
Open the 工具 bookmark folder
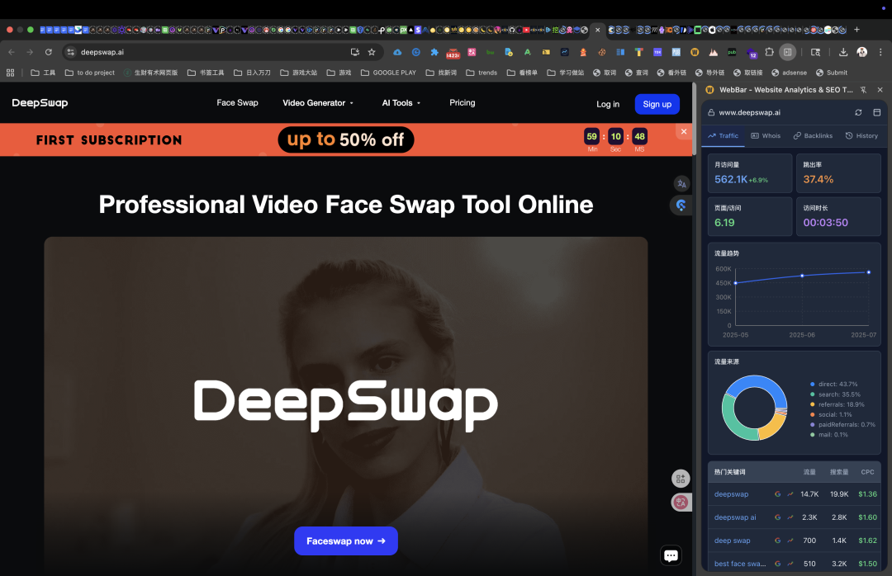[x=43, y=73]
